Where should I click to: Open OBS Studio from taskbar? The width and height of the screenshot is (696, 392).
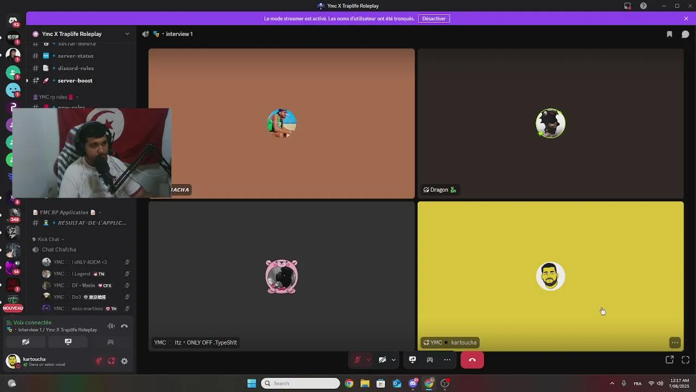coord(445,383)
